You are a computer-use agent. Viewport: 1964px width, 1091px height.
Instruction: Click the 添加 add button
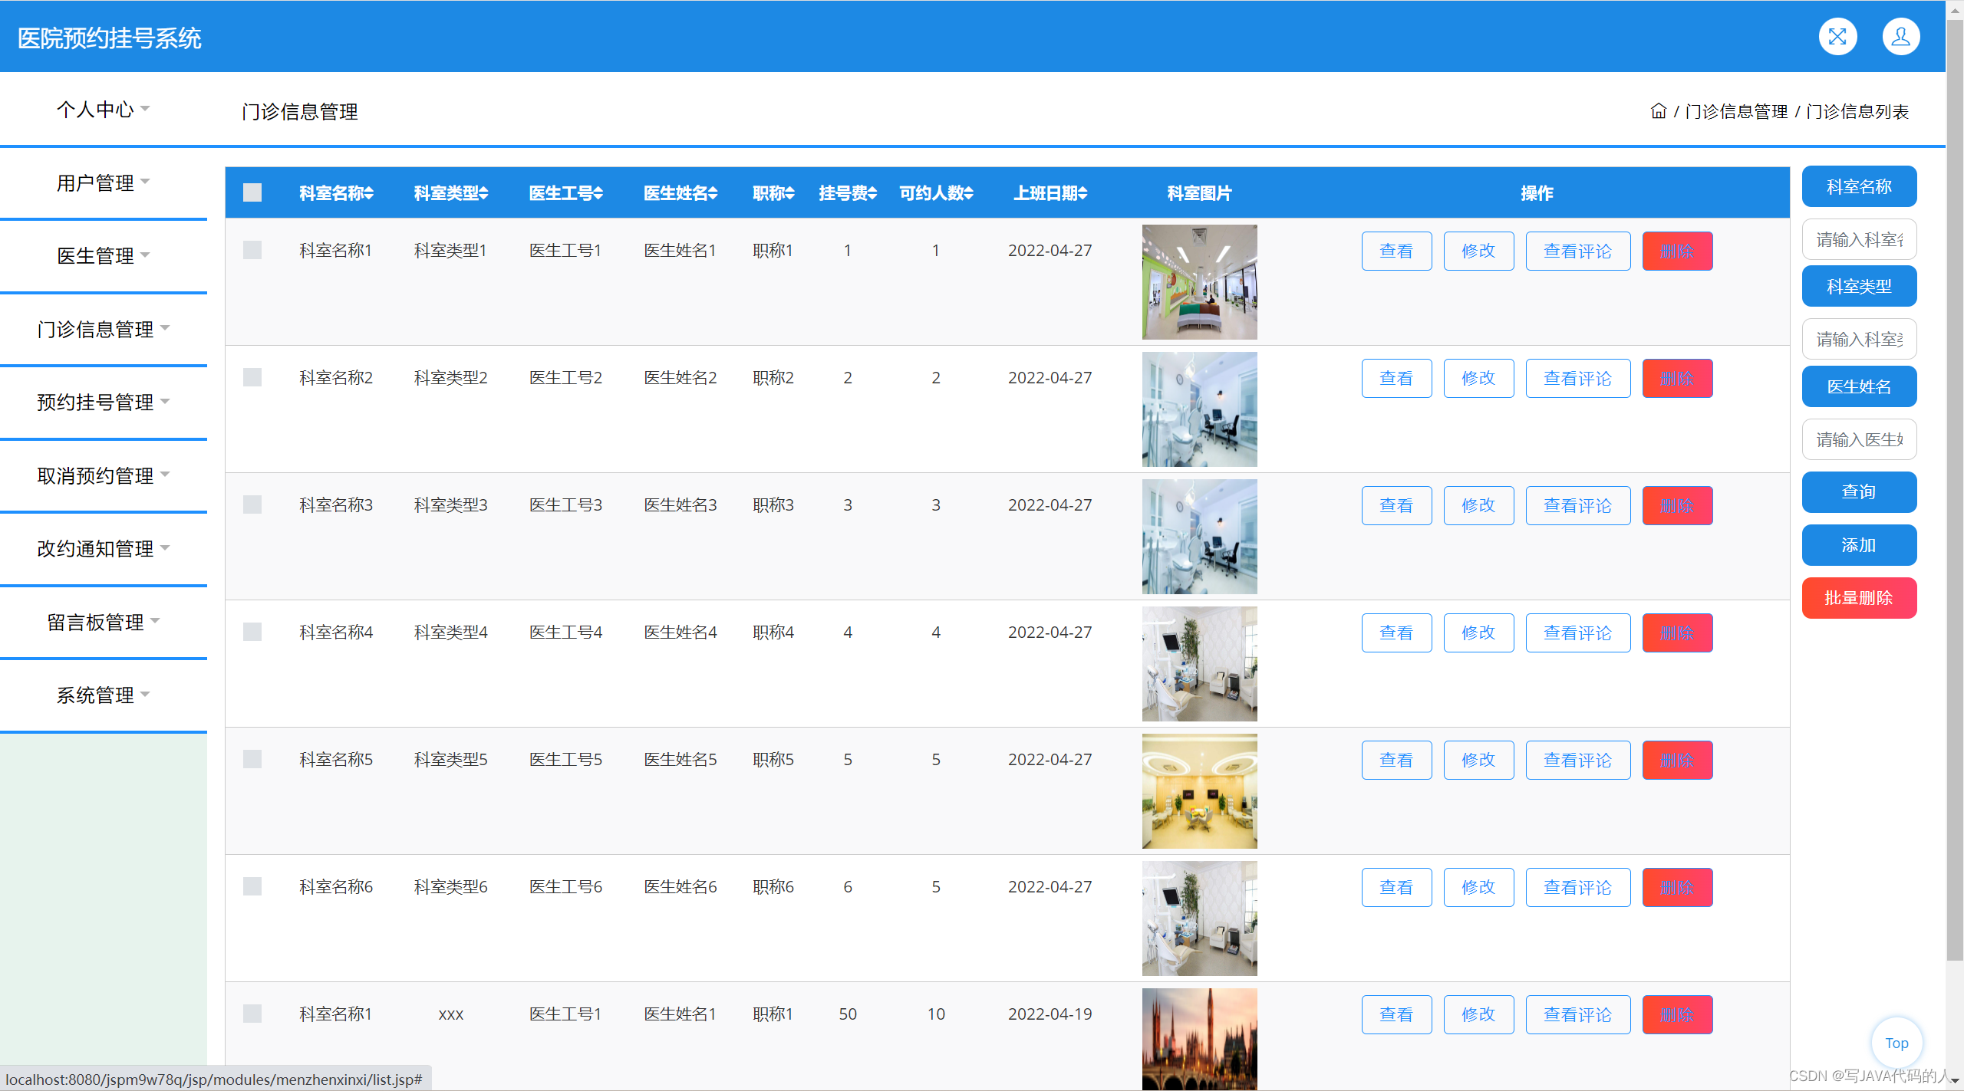[1859, 545]
